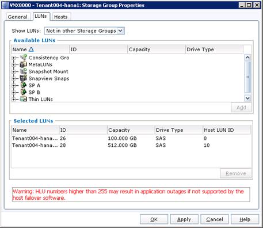Viewport: 263px width, 228px height.
Task: Open Help for this dialog
Action: tap(245, 219)
